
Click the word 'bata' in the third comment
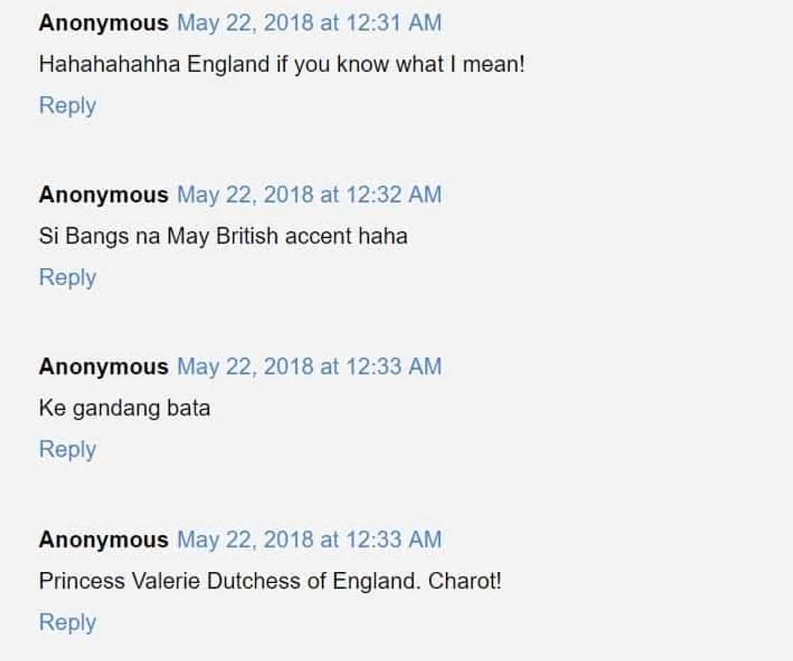pos(188,408)
